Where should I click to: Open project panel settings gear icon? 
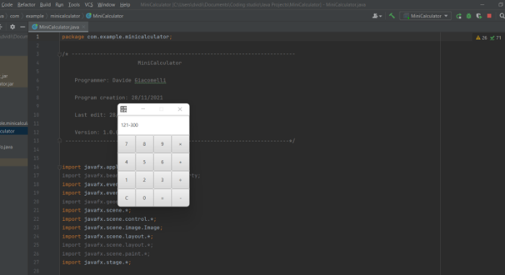point(12,27)
